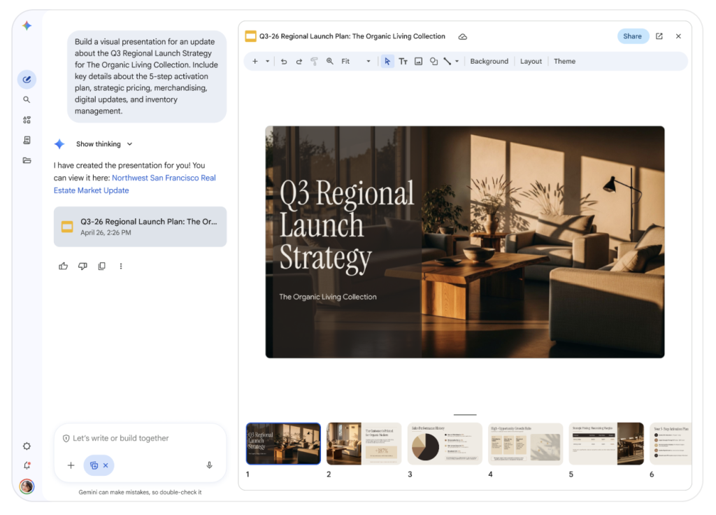Open the user profile avatar
Viewport: 716px width, 515px height.
[27, 486]
